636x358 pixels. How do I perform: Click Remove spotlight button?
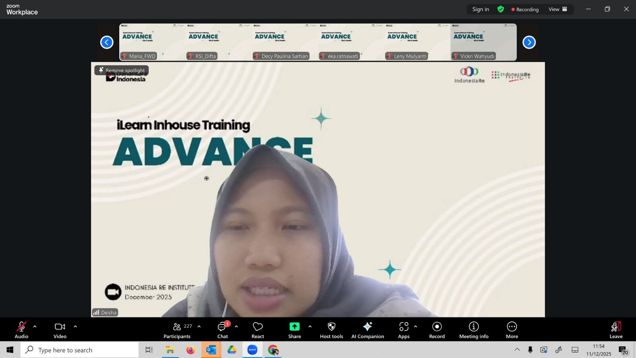pos(122,70)
